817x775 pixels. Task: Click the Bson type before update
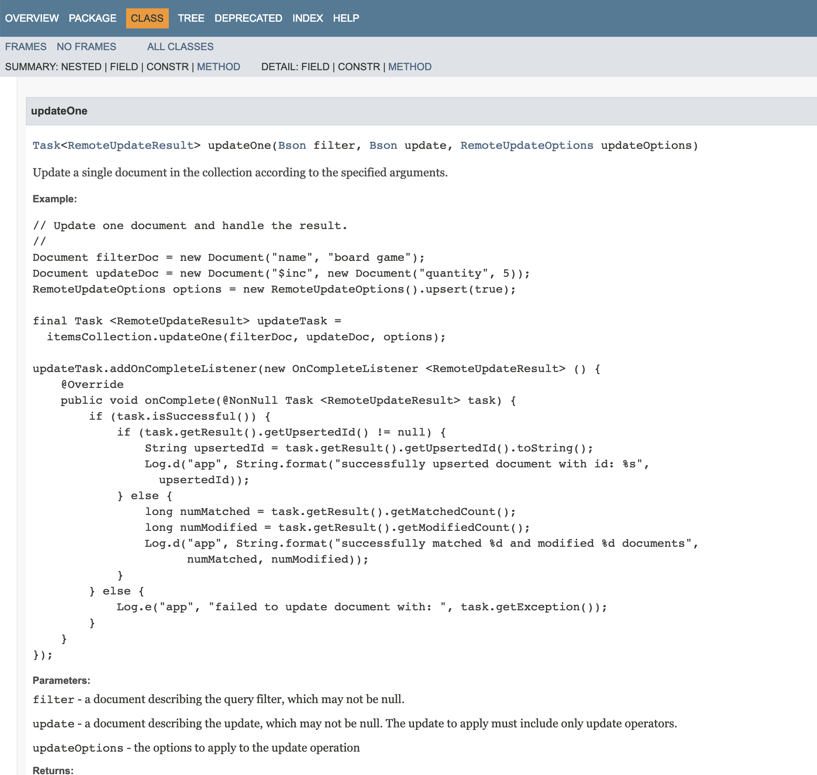coord(383,145)
